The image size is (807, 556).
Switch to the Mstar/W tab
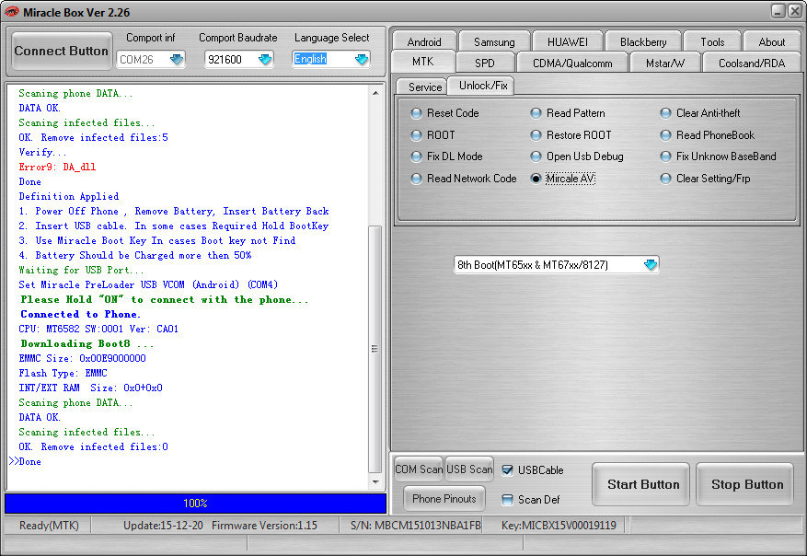[x=665, y=63]
